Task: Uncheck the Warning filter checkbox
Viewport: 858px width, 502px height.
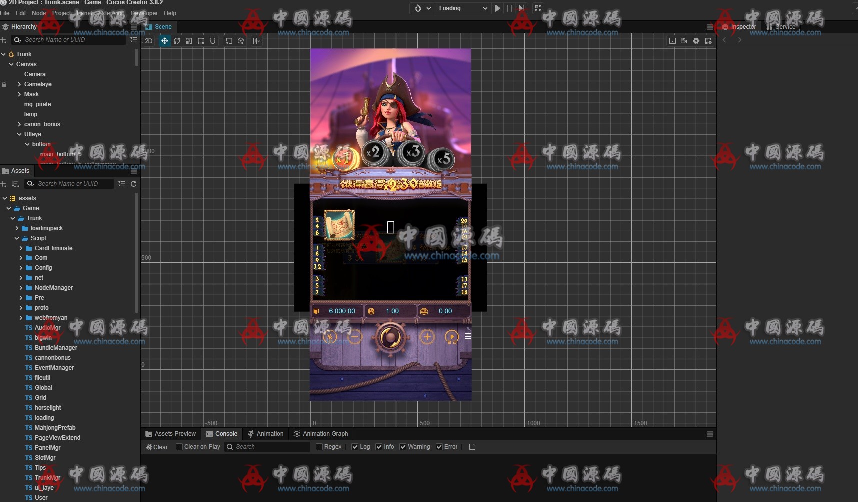Action: point(403,447)
